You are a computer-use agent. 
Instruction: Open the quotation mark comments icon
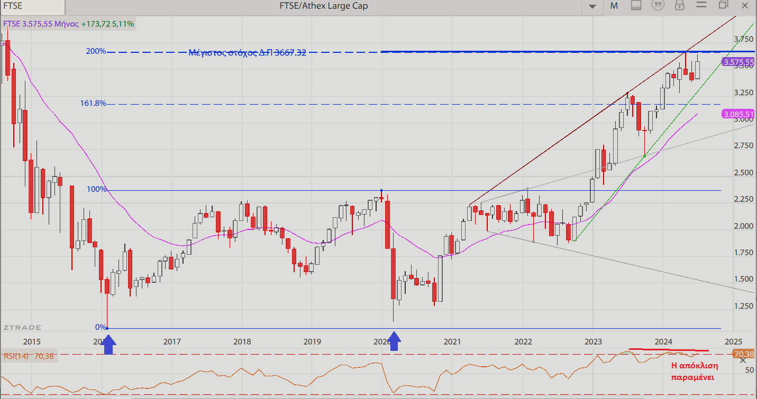658,5
